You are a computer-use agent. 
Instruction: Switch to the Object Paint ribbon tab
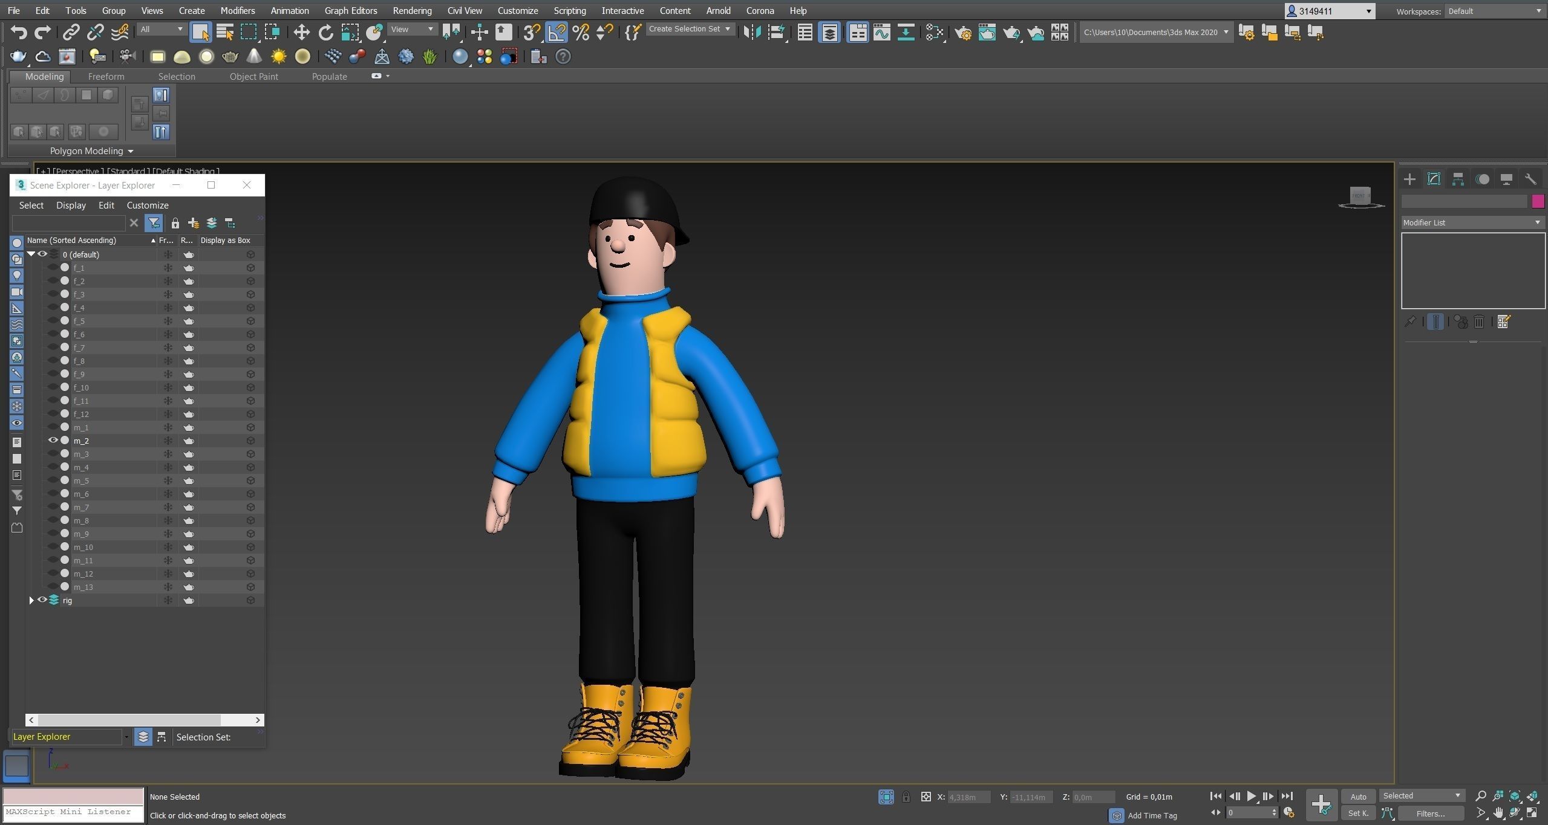pyautogui.click(x=253, y=77)
